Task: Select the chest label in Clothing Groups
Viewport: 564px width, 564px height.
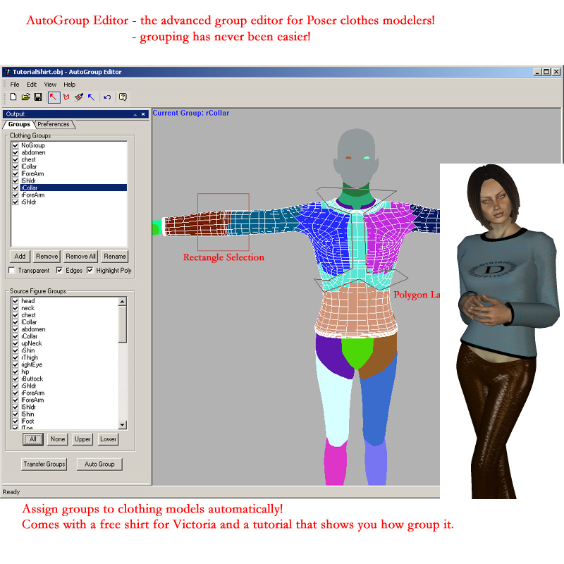Action: tap(28, 160)
